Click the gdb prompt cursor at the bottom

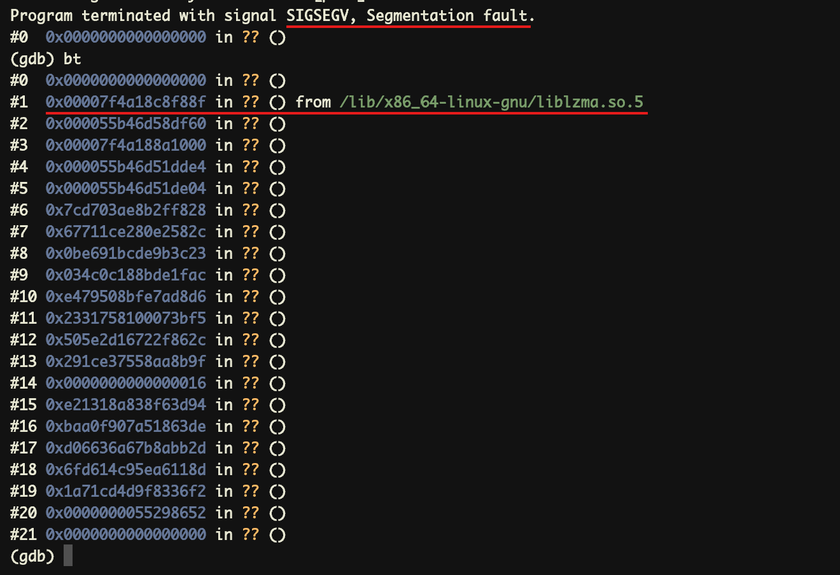coord(67,556)
